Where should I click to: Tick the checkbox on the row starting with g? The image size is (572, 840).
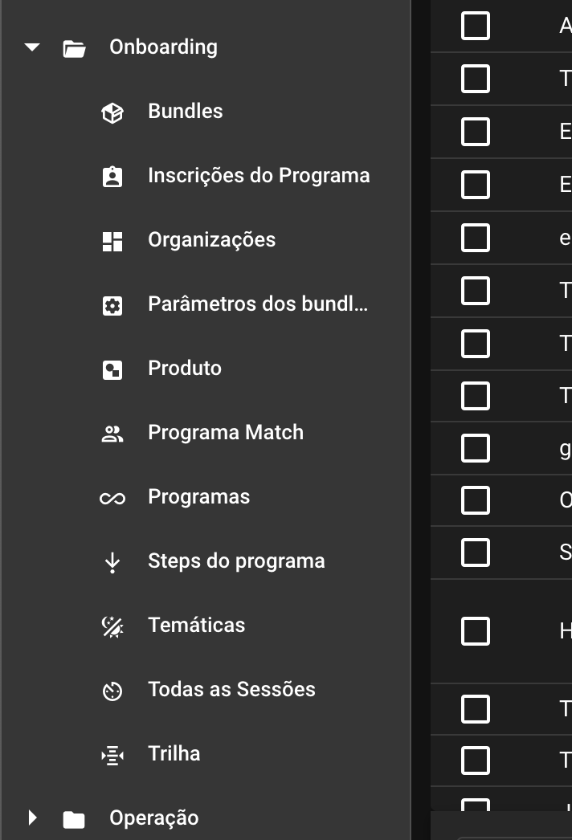476,448
